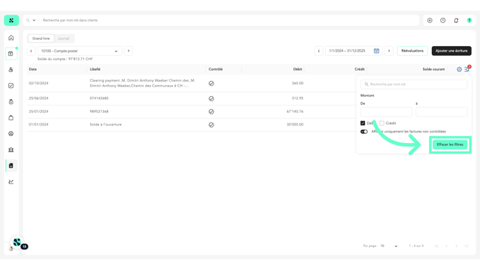The image size is (480, 270).
Task: Click the controlled check icon for 074142680
Action: pos(211,98)
